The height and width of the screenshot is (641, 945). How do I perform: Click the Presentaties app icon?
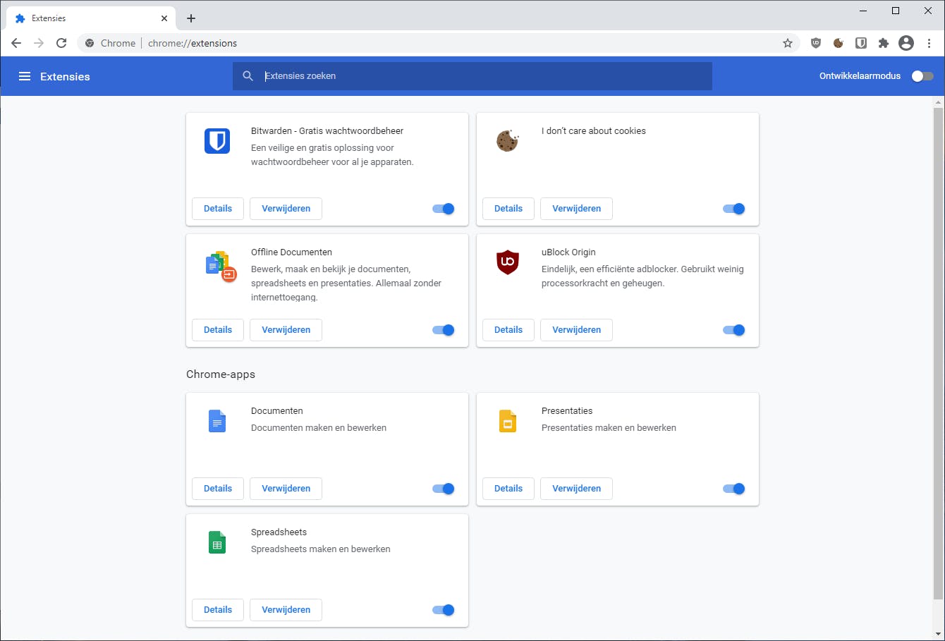point(508,421)
